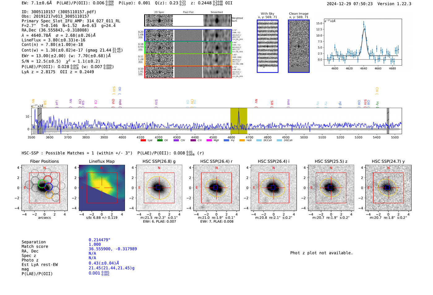Click the Phot z plot not available message
Screen dimensions: 433x295
pyautogui.click(x=321, y=253)
